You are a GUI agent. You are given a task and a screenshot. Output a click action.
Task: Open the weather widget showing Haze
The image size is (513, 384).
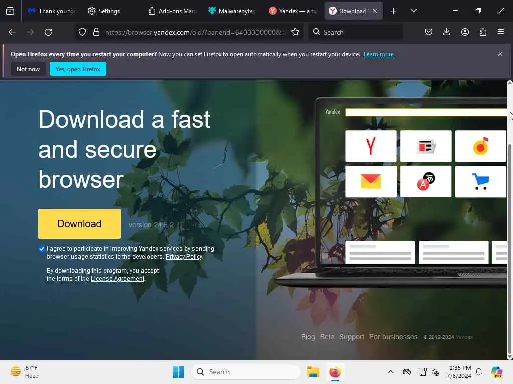pyautogui.click(x=24, y=372)
